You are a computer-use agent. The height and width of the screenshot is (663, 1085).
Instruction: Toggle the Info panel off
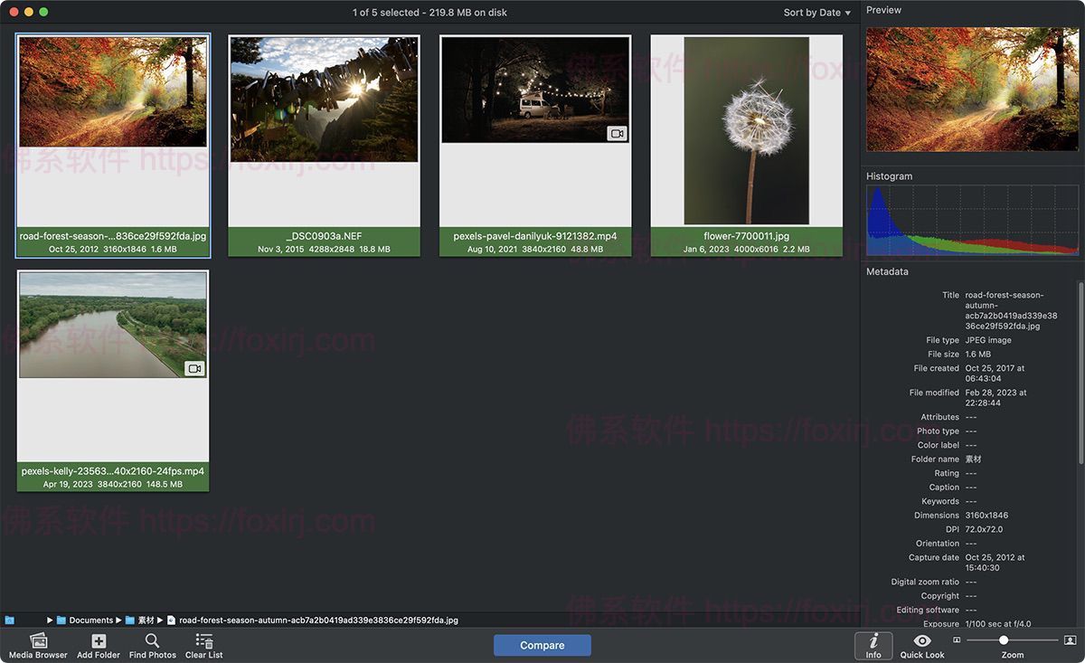[873, 644]
